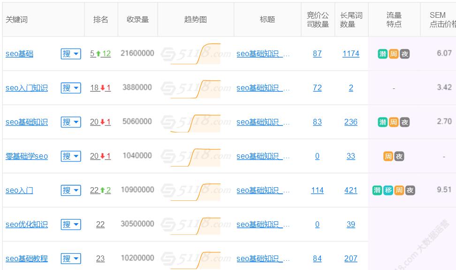
Task: Click bidding company count 72
Action: (317, 88)
